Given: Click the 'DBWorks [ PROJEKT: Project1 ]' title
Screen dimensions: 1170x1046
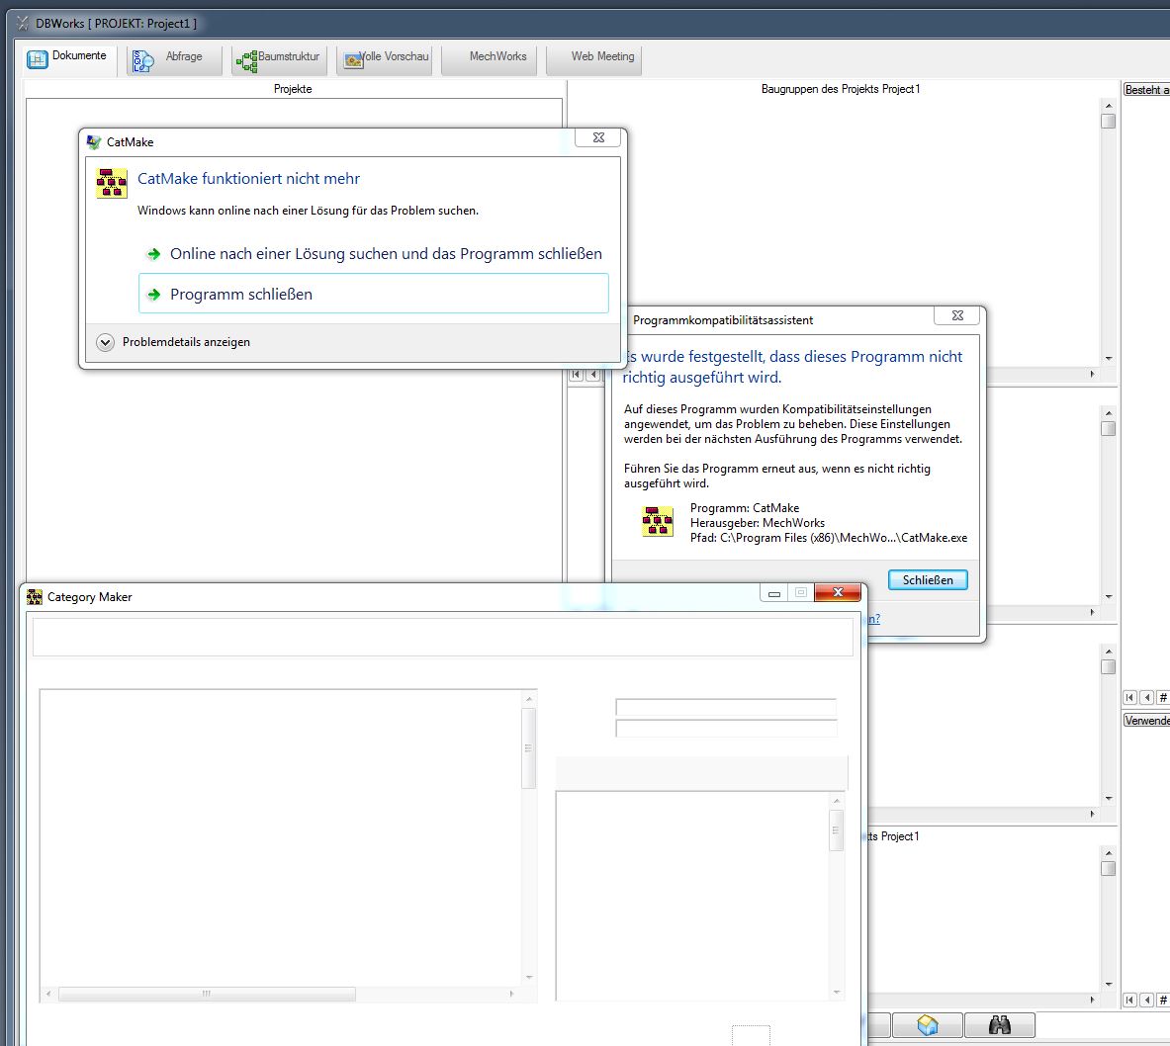Looking at the screenshot, I should [x=117, y=23].
